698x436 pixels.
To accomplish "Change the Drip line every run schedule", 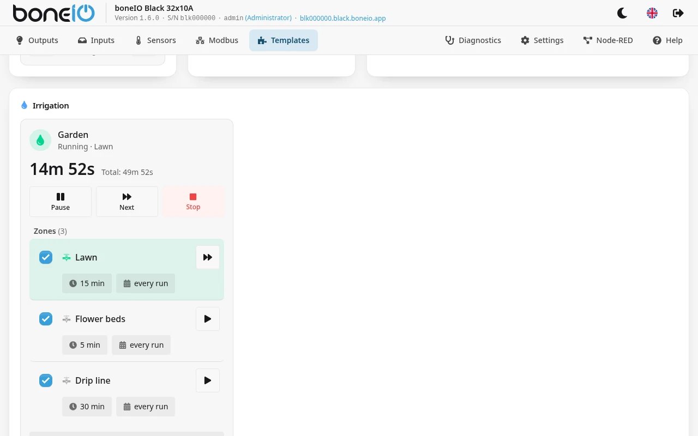I will pos(146,407).
